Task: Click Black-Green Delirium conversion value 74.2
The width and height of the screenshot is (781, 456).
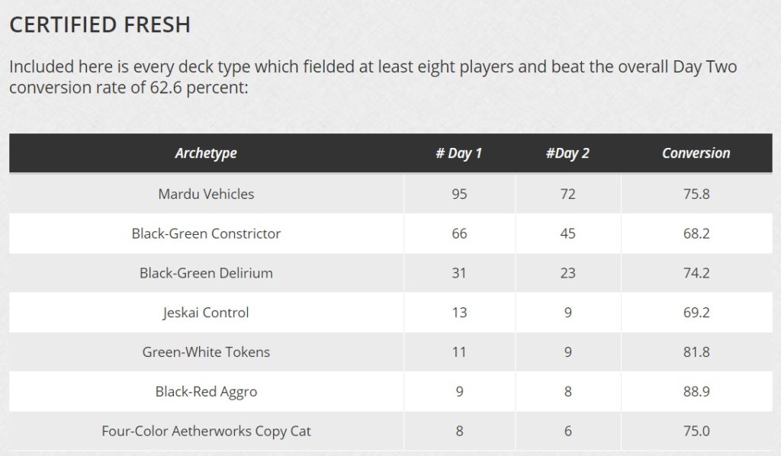Action: pyautogui.click(x=696, y=273)
